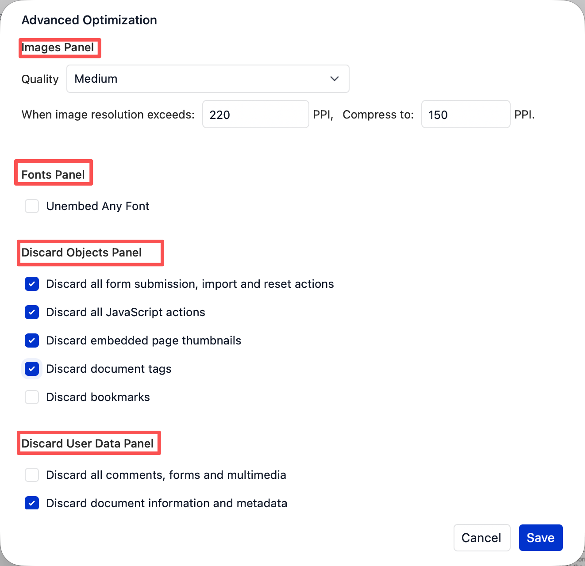
Task: Disable Discard embedded page thumbnails
Action: pyautogui.click(x=32, y=340)
